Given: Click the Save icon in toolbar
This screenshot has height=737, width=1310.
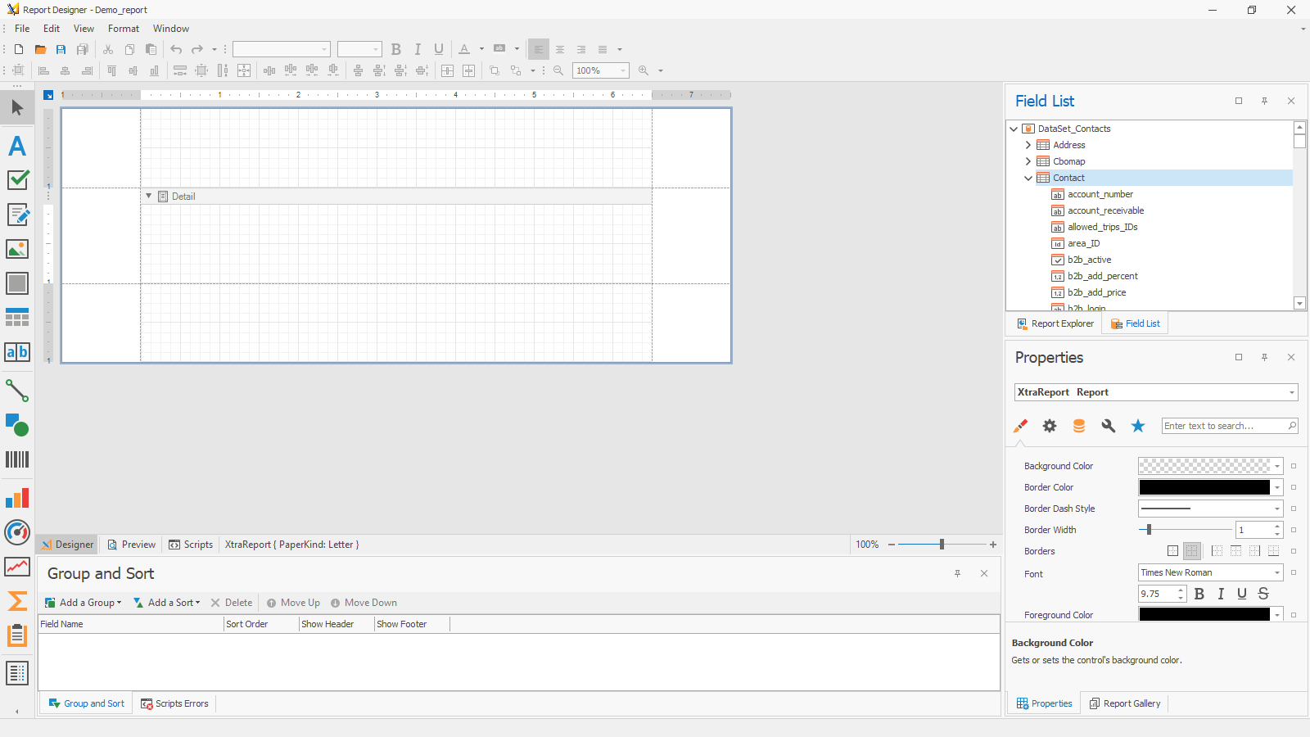Looking at the screenshot, I should (x=61, y=49).
